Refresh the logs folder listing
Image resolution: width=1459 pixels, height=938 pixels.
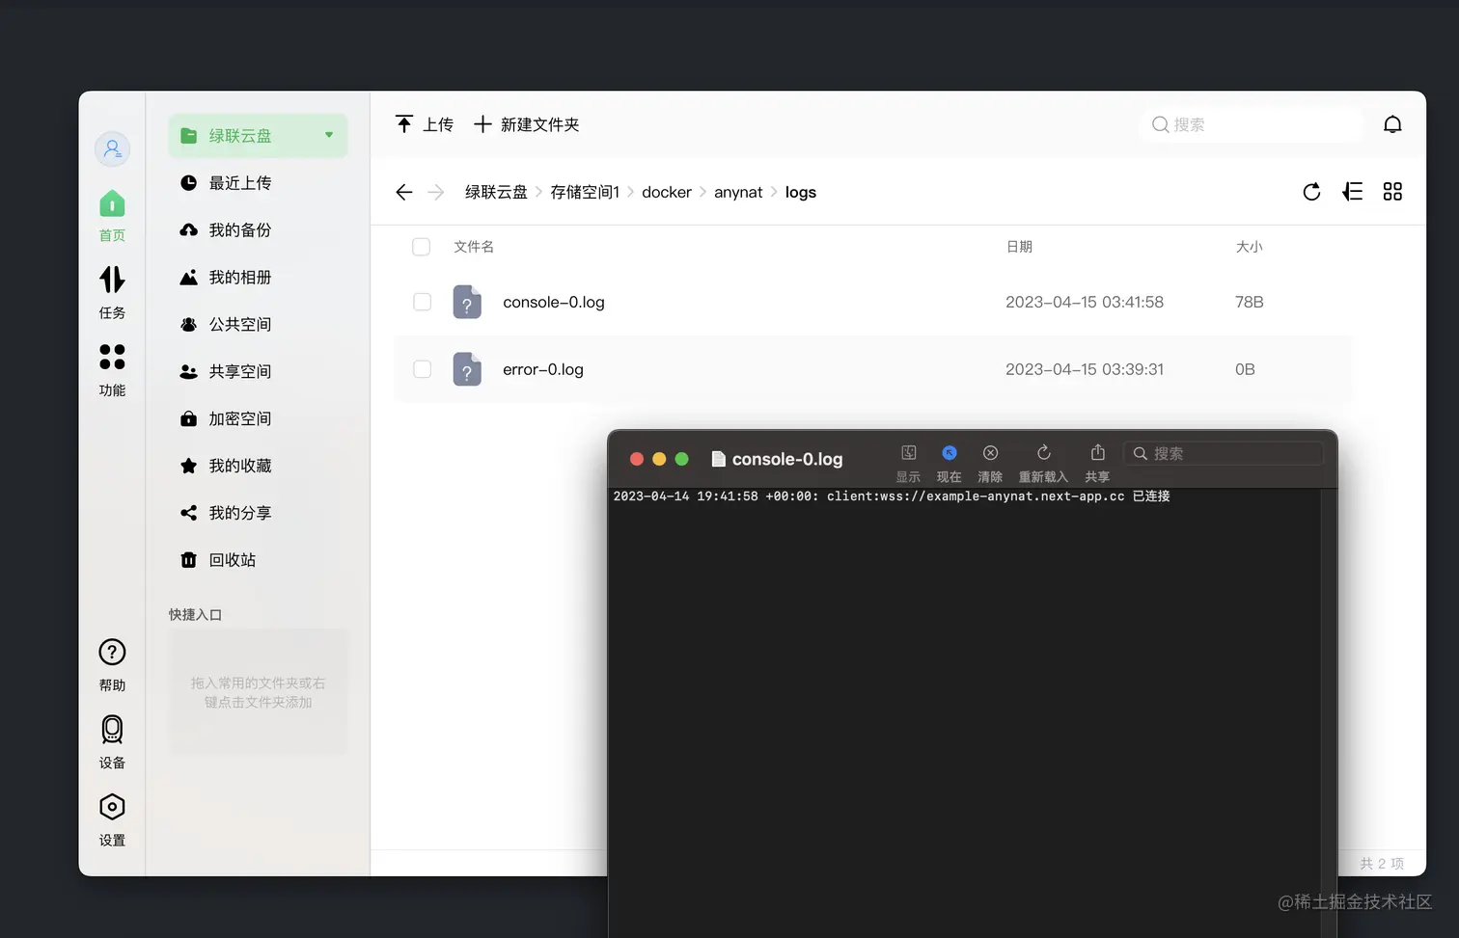(x=1311, y=192)
